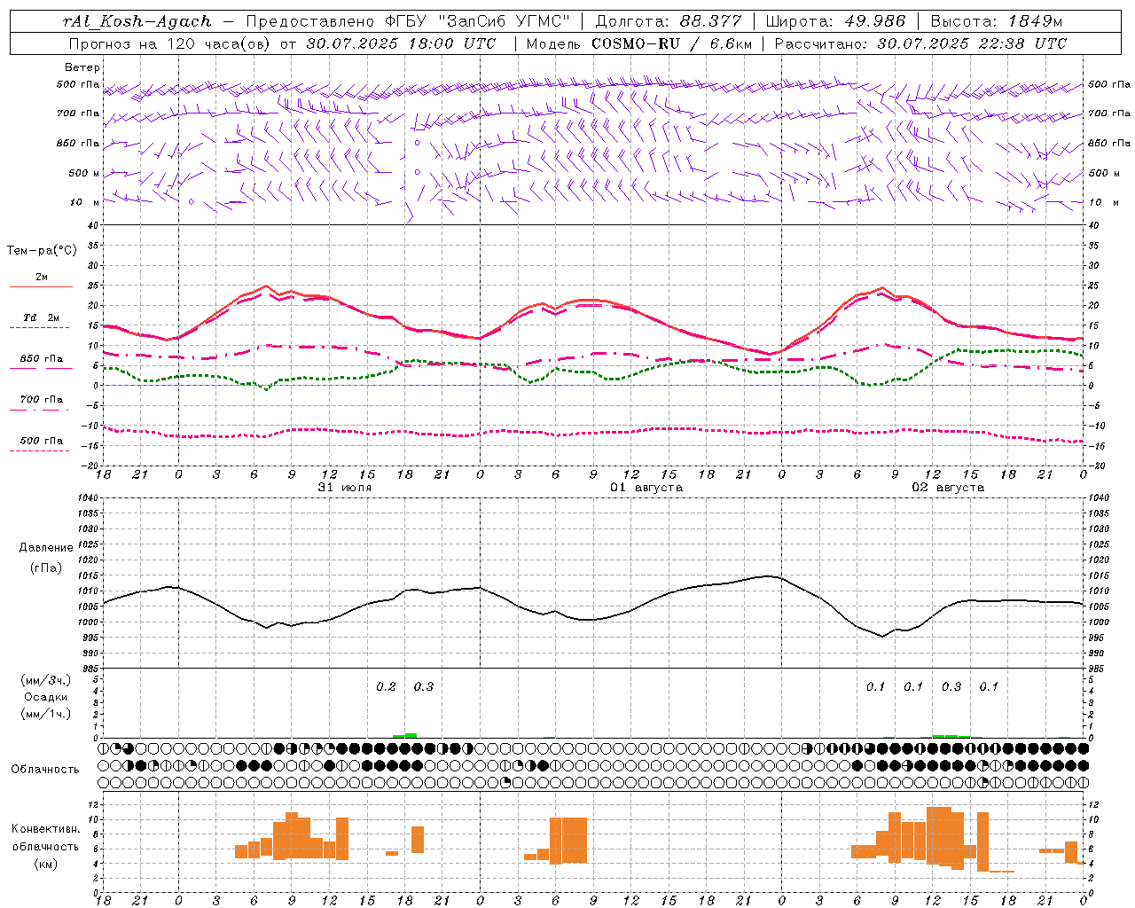The image size is (1135, 908).
Task: Click the 0.3 precipitation value on 02 августа
Action: [951, 686]
